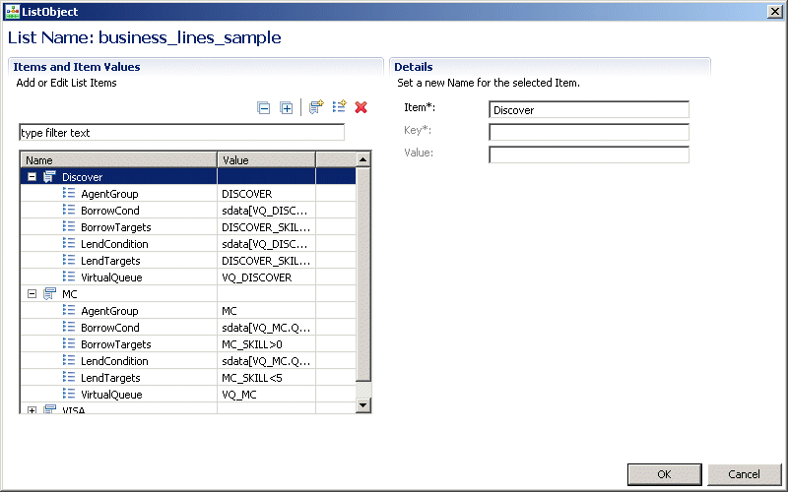Select LendCondition row under MC
The image size is (788, 492).
point(188,360)
